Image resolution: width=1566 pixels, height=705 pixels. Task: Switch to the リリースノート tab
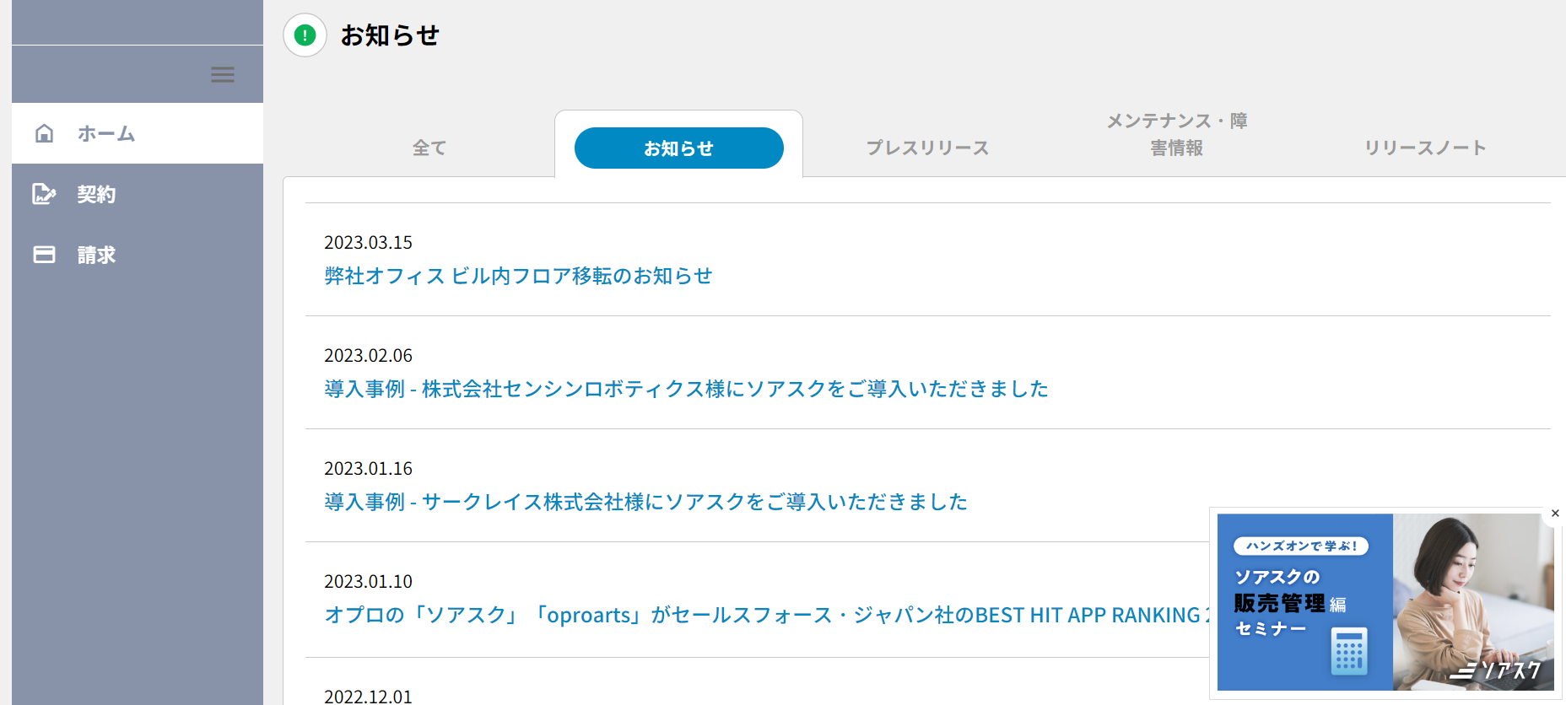tap(1425, 148)
